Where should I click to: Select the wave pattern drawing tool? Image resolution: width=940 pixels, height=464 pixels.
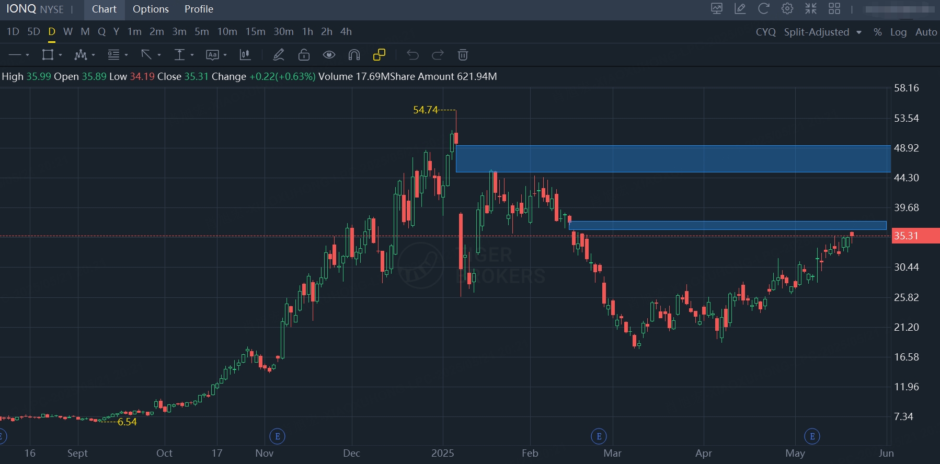click(x=81, y=55)
